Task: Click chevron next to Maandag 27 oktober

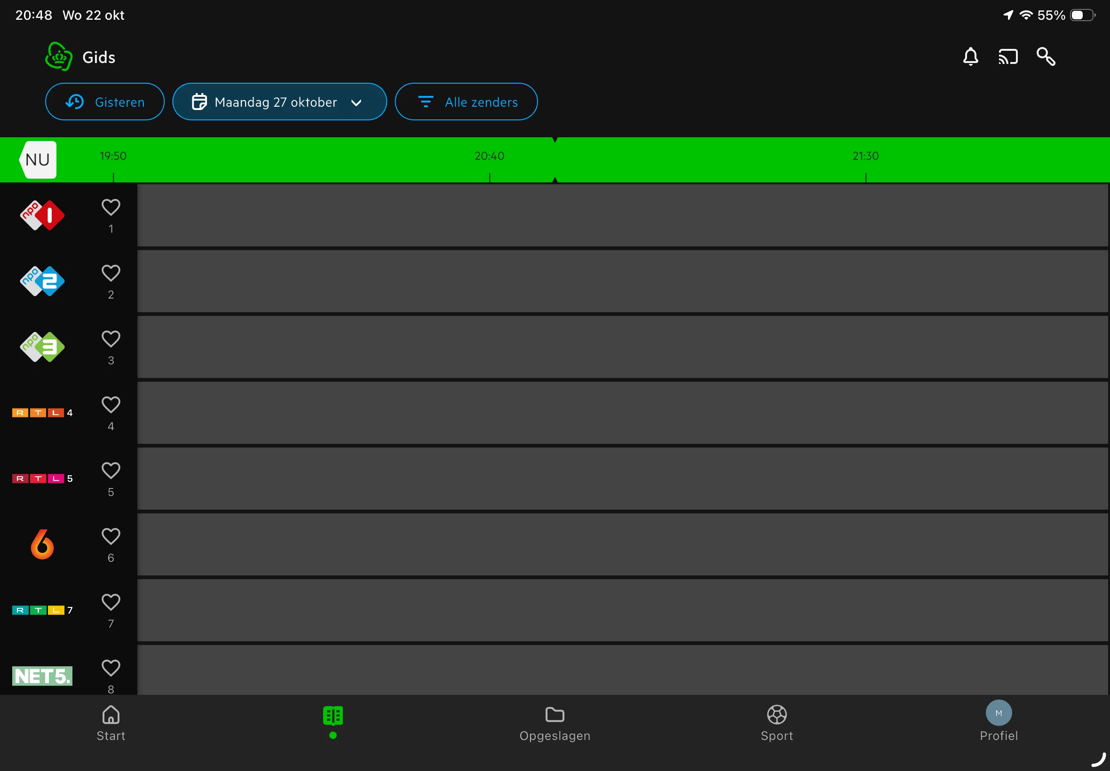Action: (356, 102)
